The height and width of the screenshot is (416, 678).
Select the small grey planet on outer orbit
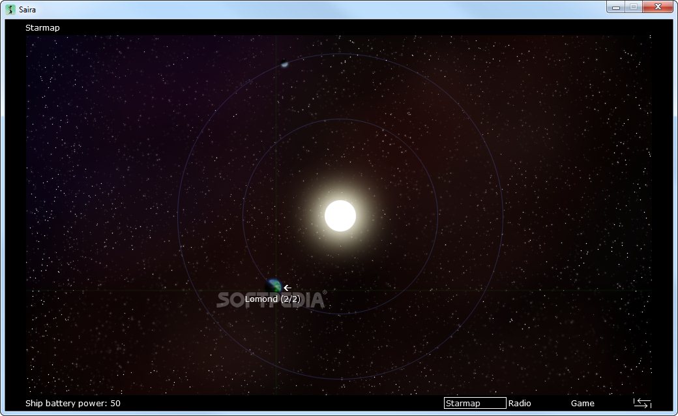pyautogui.click(x=284, y=63)
